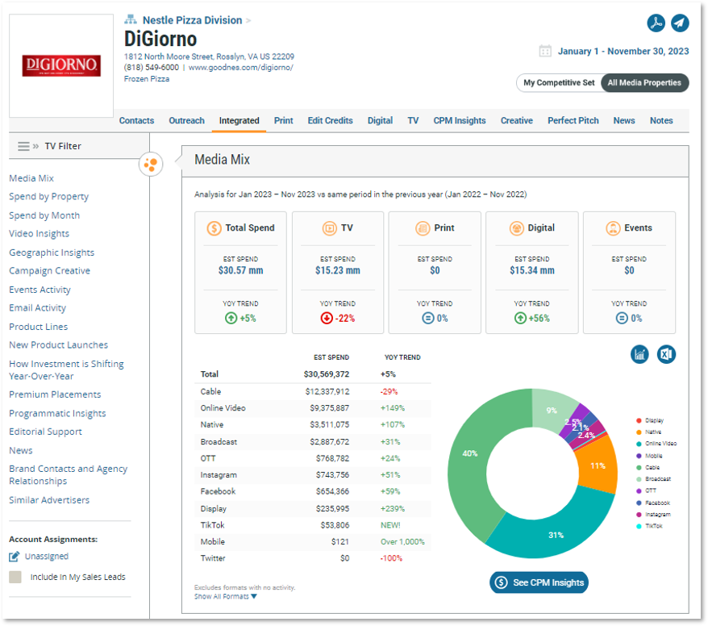
Task: Click the orange dots bubble icon
Action: pyautogui.click(x=151, y=165)
